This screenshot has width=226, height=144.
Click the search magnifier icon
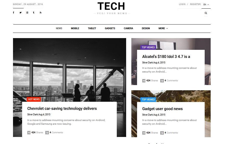click(206, 13)
